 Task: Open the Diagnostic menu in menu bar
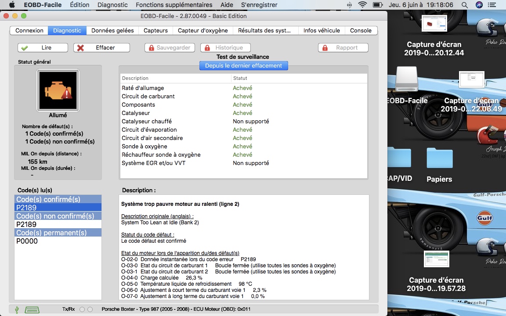112,5
